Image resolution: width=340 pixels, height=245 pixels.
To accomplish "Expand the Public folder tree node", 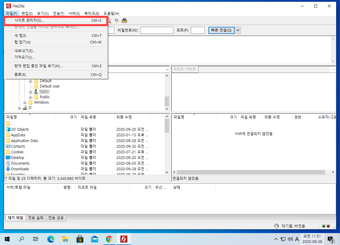I will 30,98.
